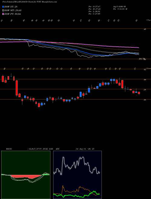151x199 pixels.
Task: Click the chart title mentioning MunafaSutra.com
Action: [x=30, y=2]
